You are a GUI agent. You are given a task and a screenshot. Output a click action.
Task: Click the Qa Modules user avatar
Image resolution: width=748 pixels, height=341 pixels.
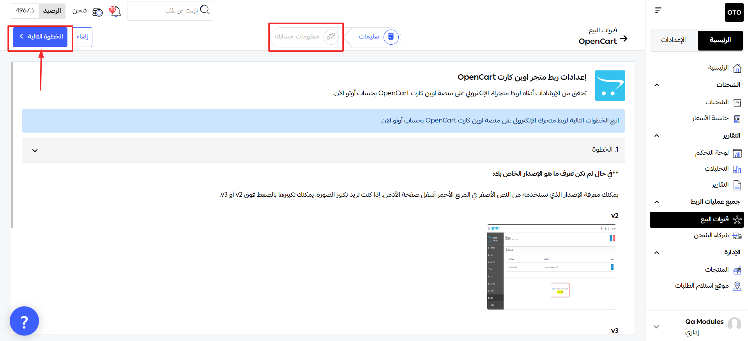(734, 324)
